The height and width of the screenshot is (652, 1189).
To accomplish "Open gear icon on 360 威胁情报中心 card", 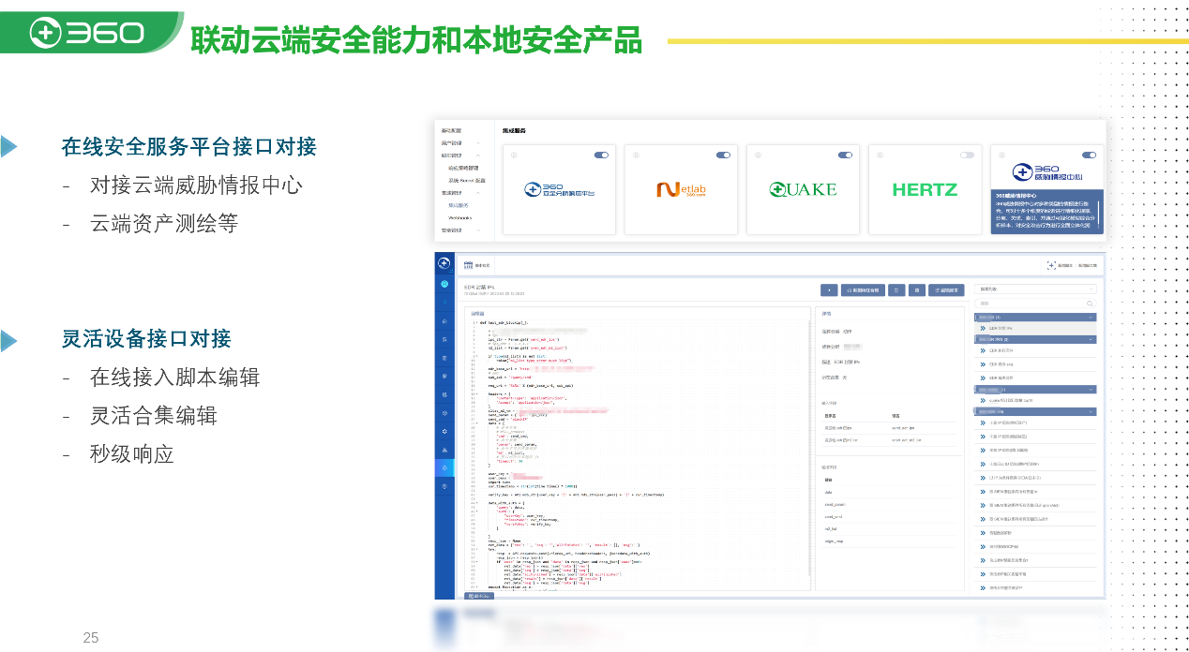I will pyautogui.click(x=1001, y=155).
